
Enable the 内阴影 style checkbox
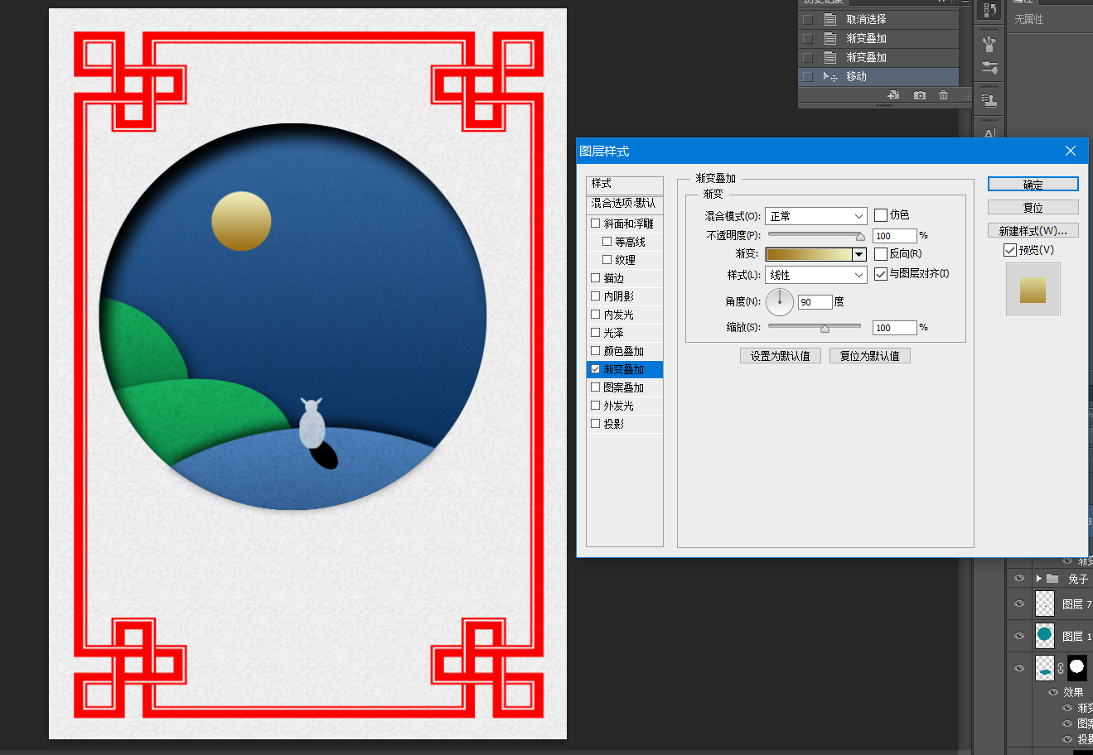[595, 296]
